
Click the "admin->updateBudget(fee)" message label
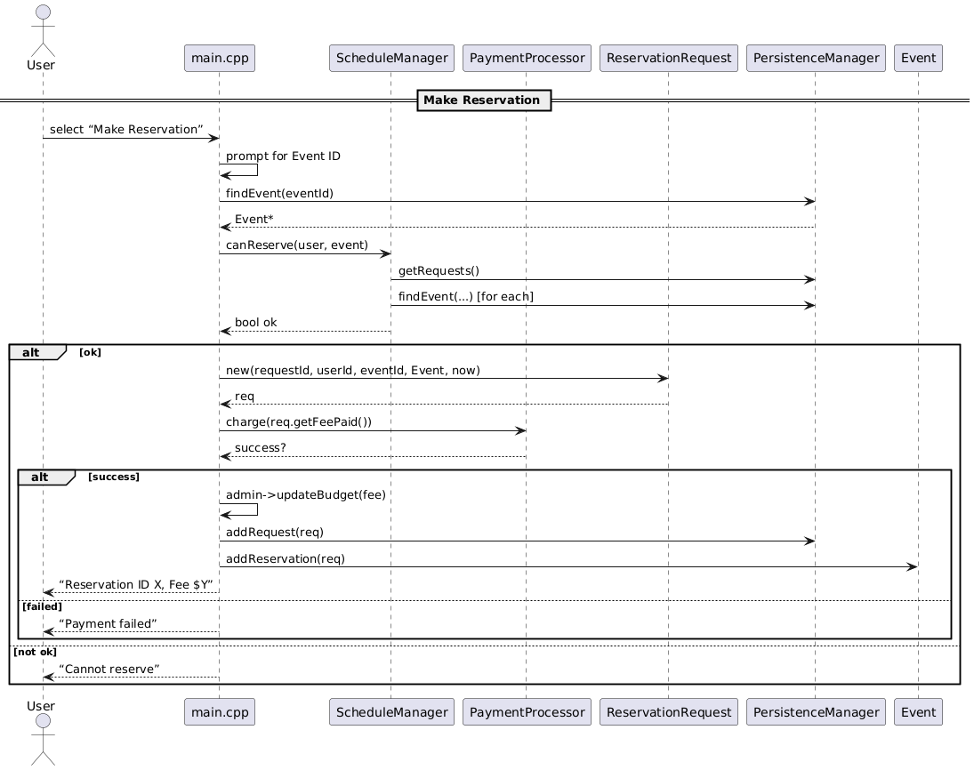(x=305, y=494)
